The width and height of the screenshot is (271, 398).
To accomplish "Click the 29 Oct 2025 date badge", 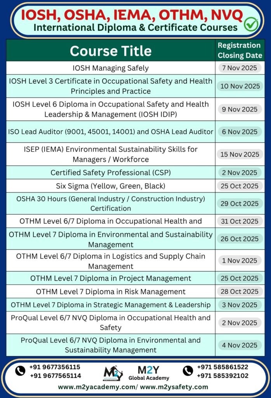I will click(240, 204).
